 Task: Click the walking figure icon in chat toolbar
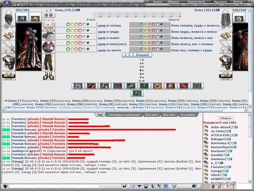point(152,186)
